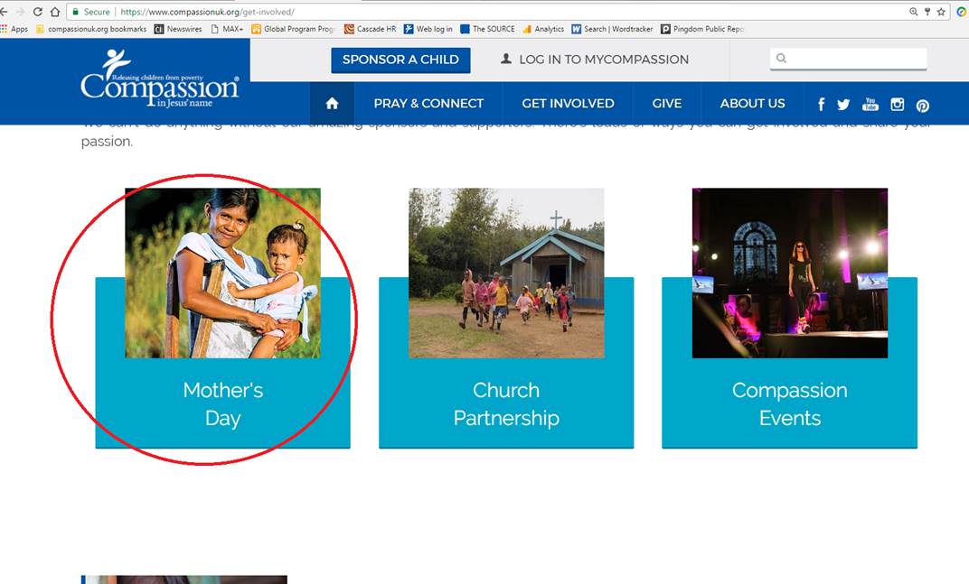
Task: Go to the home icon in navigation
Action: (332, 103)
